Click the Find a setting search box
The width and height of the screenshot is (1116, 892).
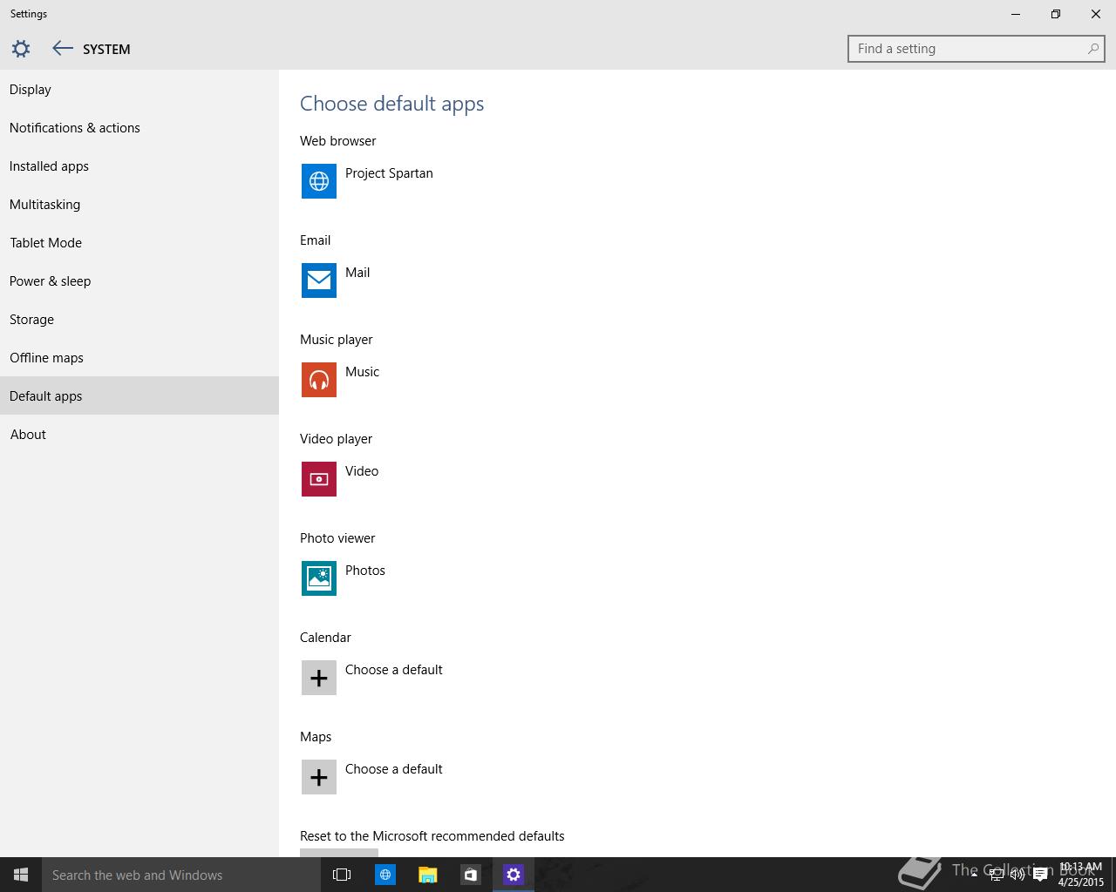(x=976, y=49)
